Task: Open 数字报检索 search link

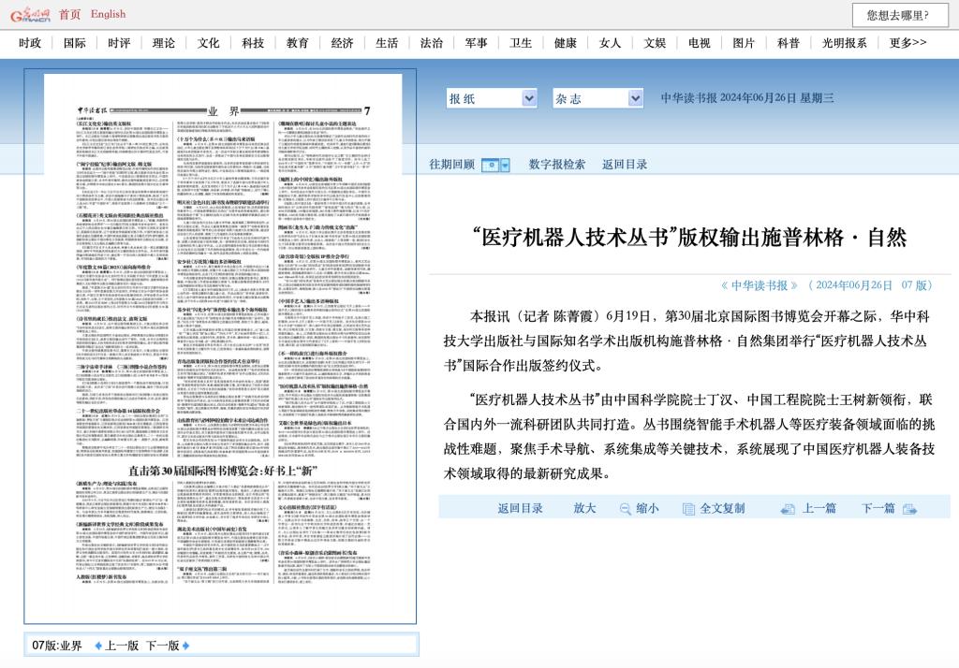Action: click(556, 165)
